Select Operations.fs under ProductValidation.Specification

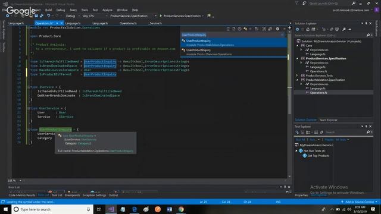(318, 93)
